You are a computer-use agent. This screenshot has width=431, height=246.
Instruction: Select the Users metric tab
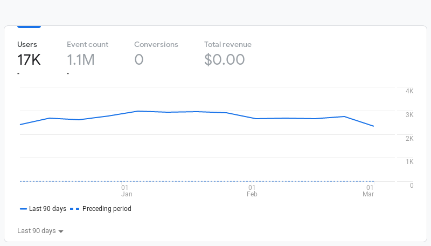coord(29,54)
